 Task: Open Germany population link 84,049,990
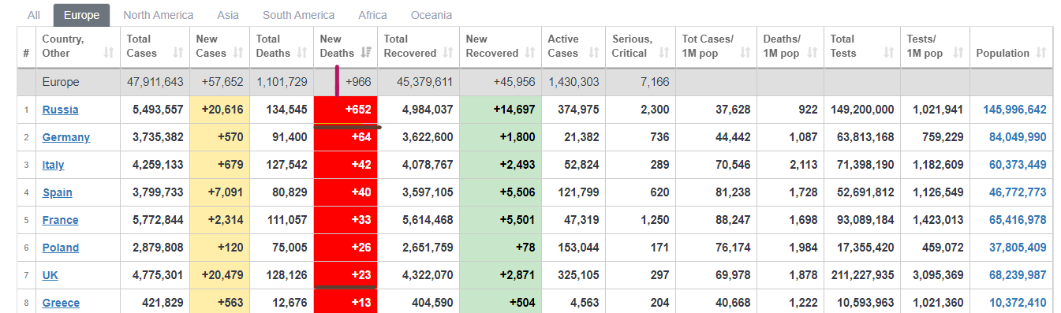pyautogui.click(x=1018, y=137)
